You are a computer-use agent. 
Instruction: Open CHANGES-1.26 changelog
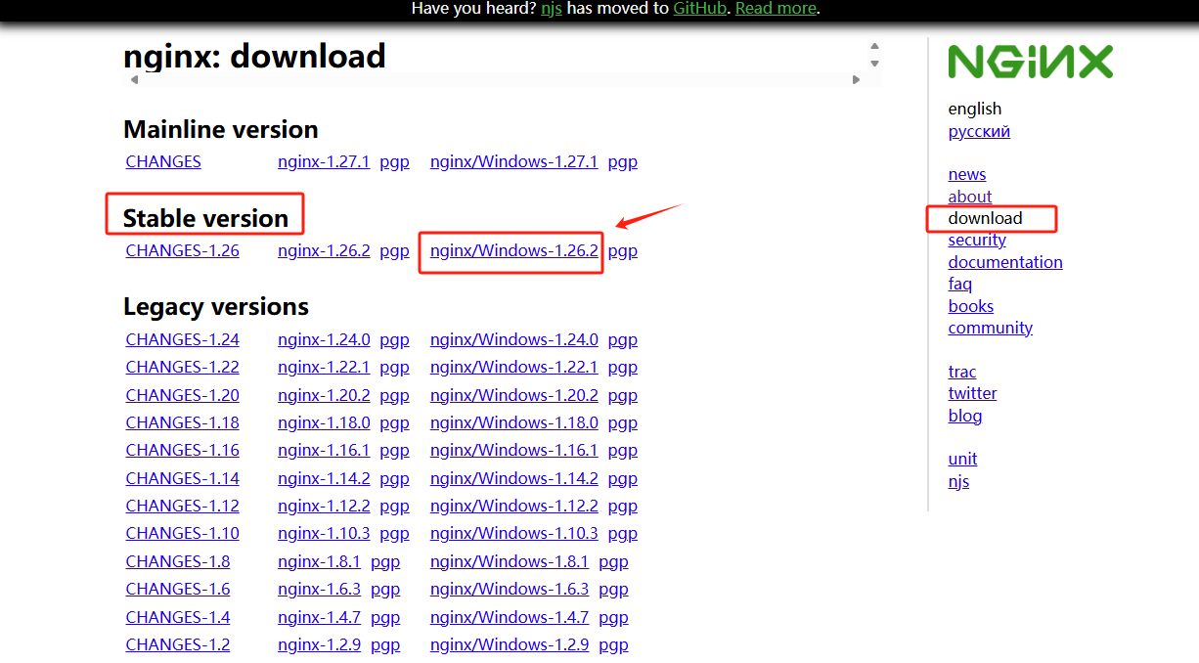(x=182, y=250)
